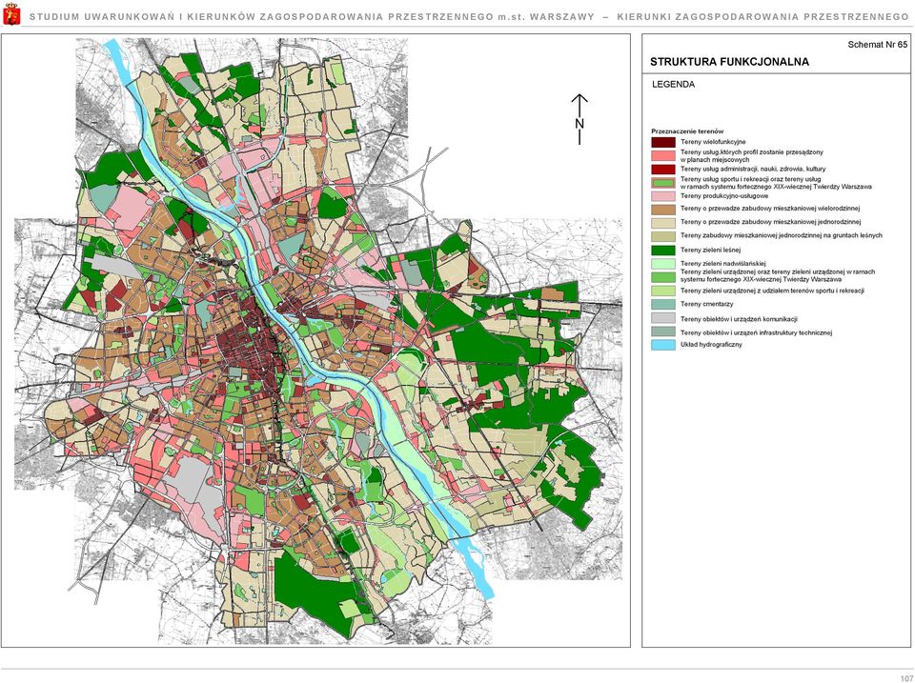Click the 'Tereny zieleni leśnej' legend label
The width and height of the screenshot is (915, 683).
(710, 250)
